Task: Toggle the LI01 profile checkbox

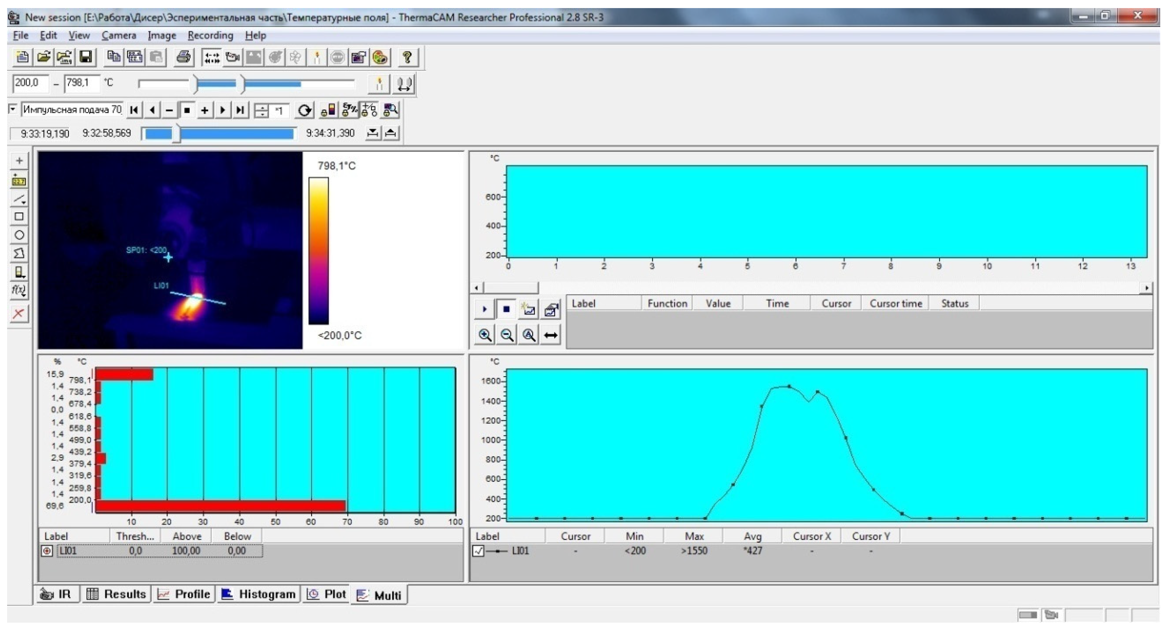Action: point(479,551)
